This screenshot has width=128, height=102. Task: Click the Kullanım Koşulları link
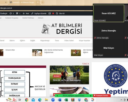[12, 18]
